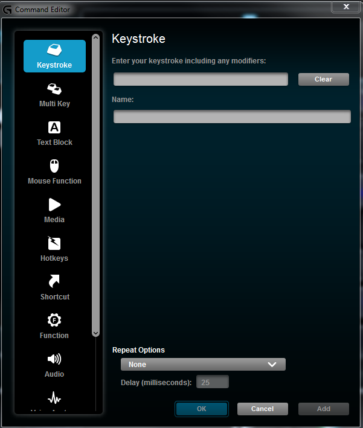Image resolution: width=363 pixels, height=428 pixels.
Task: Open the Repeat Options dropdown set to None
Action: [x=203, y=365]
